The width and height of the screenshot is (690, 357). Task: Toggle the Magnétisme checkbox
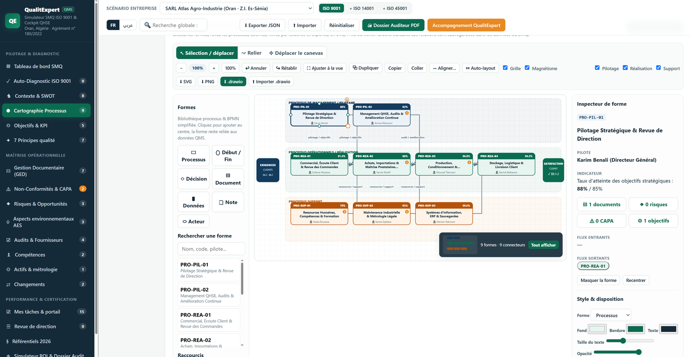(x=527, y=68)
